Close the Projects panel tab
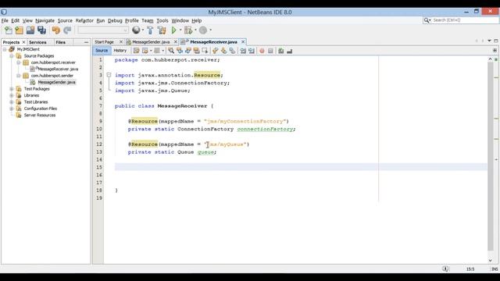Screen dimensions: 500x281 pos(23,42)
